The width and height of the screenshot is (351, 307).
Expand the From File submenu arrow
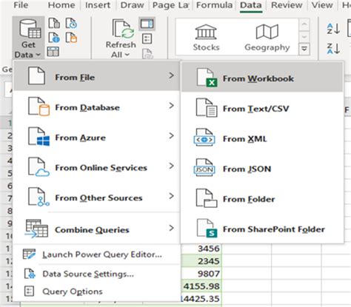[172, 75]
